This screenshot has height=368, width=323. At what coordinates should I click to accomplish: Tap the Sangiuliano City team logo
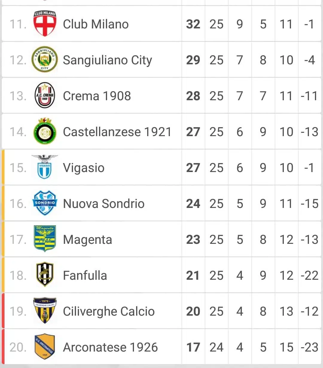(x=45, y=60)
